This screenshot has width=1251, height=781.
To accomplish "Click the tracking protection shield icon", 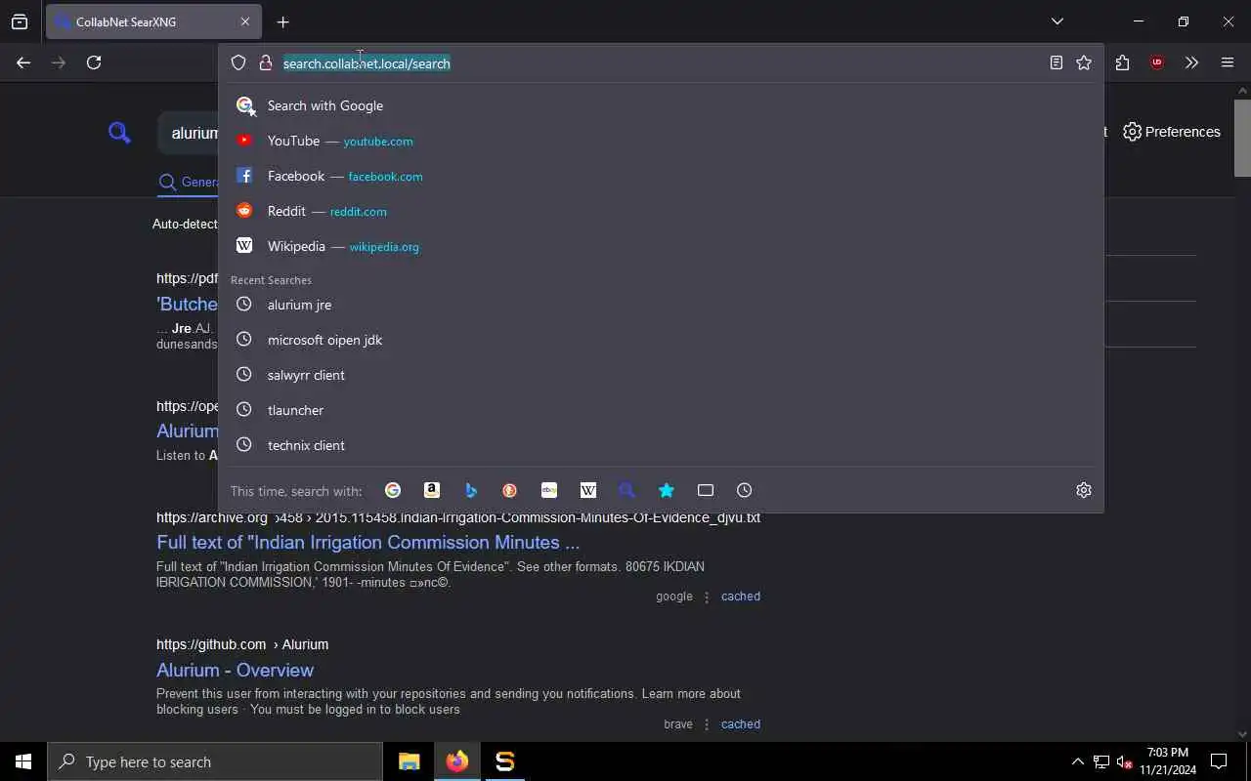I will 238,62.
